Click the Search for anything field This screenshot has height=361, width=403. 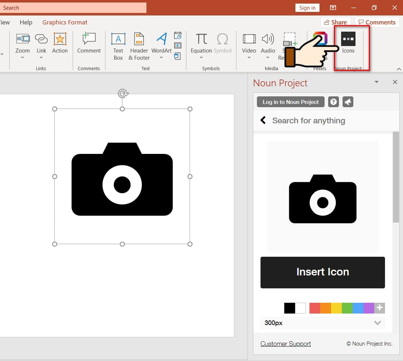pos(308,120)
